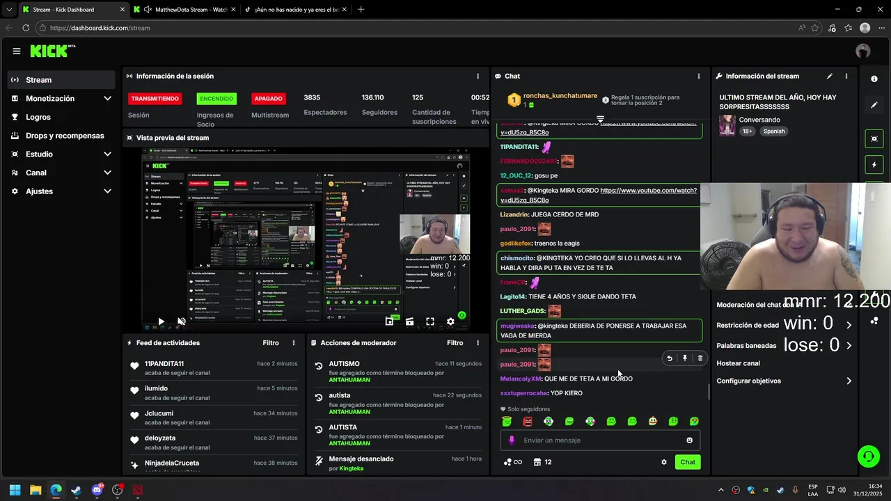Image resolution: width=891 pixels, height=501 pixels.
Task: Click Kingteka in Mensaje desanclado entry
Action: coord(352,468)
